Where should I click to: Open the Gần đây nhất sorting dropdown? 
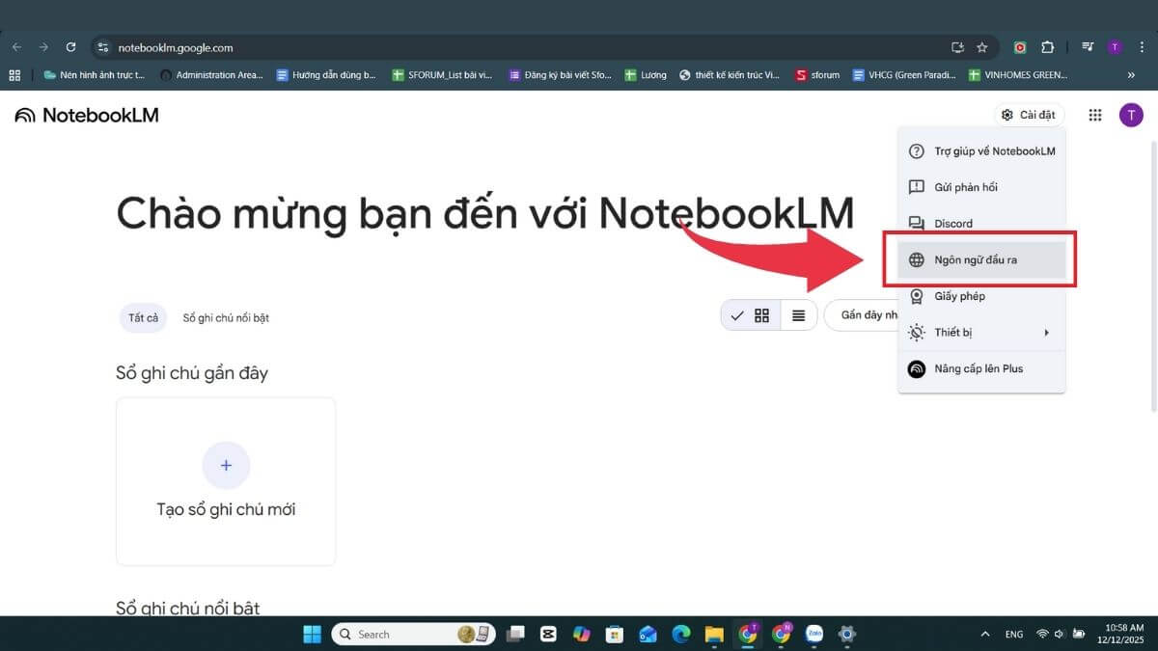coord(868,314)
